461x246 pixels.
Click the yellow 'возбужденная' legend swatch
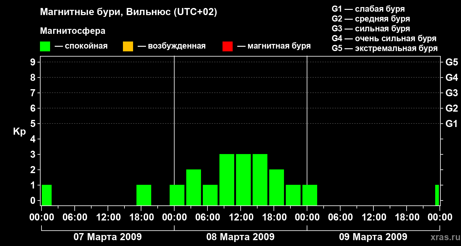[128, 46]
